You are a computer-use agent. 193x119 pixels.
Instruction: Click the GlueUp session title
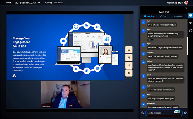[x=48, y=3]
